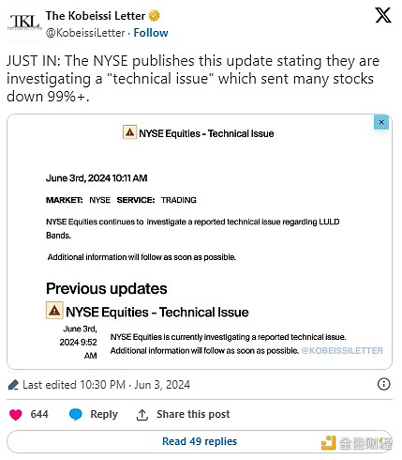Follow The Kobeissi Letter account
The height and width of the screenshot is (460, 402).
click(151, 33)
